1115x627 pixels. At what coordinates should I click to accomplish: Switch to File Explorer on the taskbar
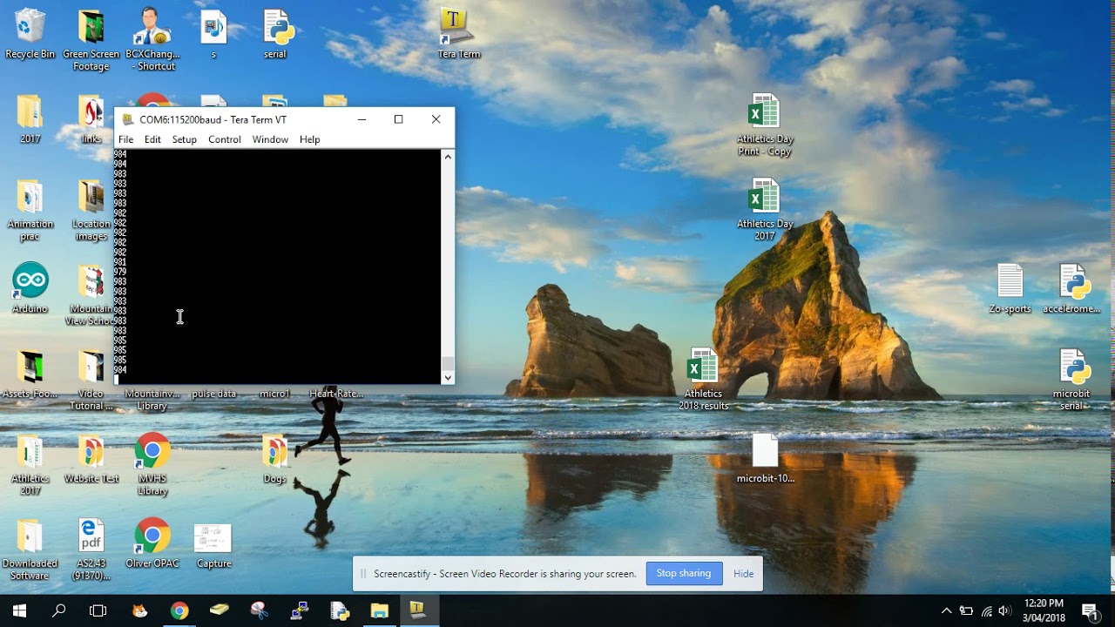pos(380,610)
